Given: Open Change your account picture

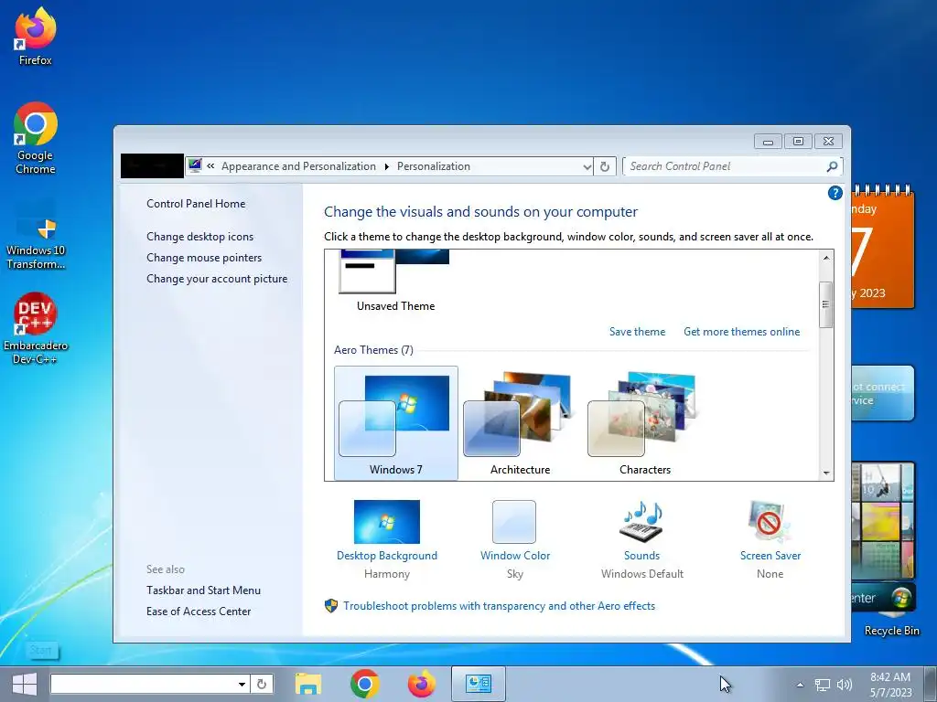Looking at the screenshot, I should pyautogui.click(x=217, y=279).
